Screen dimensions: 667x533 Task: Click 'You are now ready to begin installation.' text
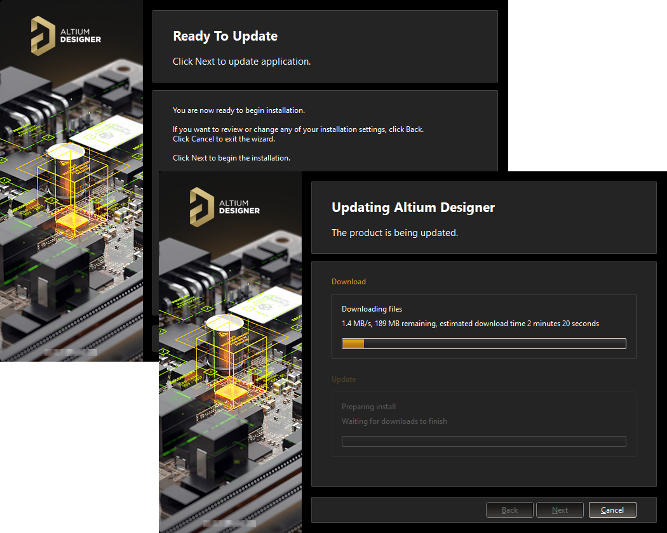click(x=239, y=110)
